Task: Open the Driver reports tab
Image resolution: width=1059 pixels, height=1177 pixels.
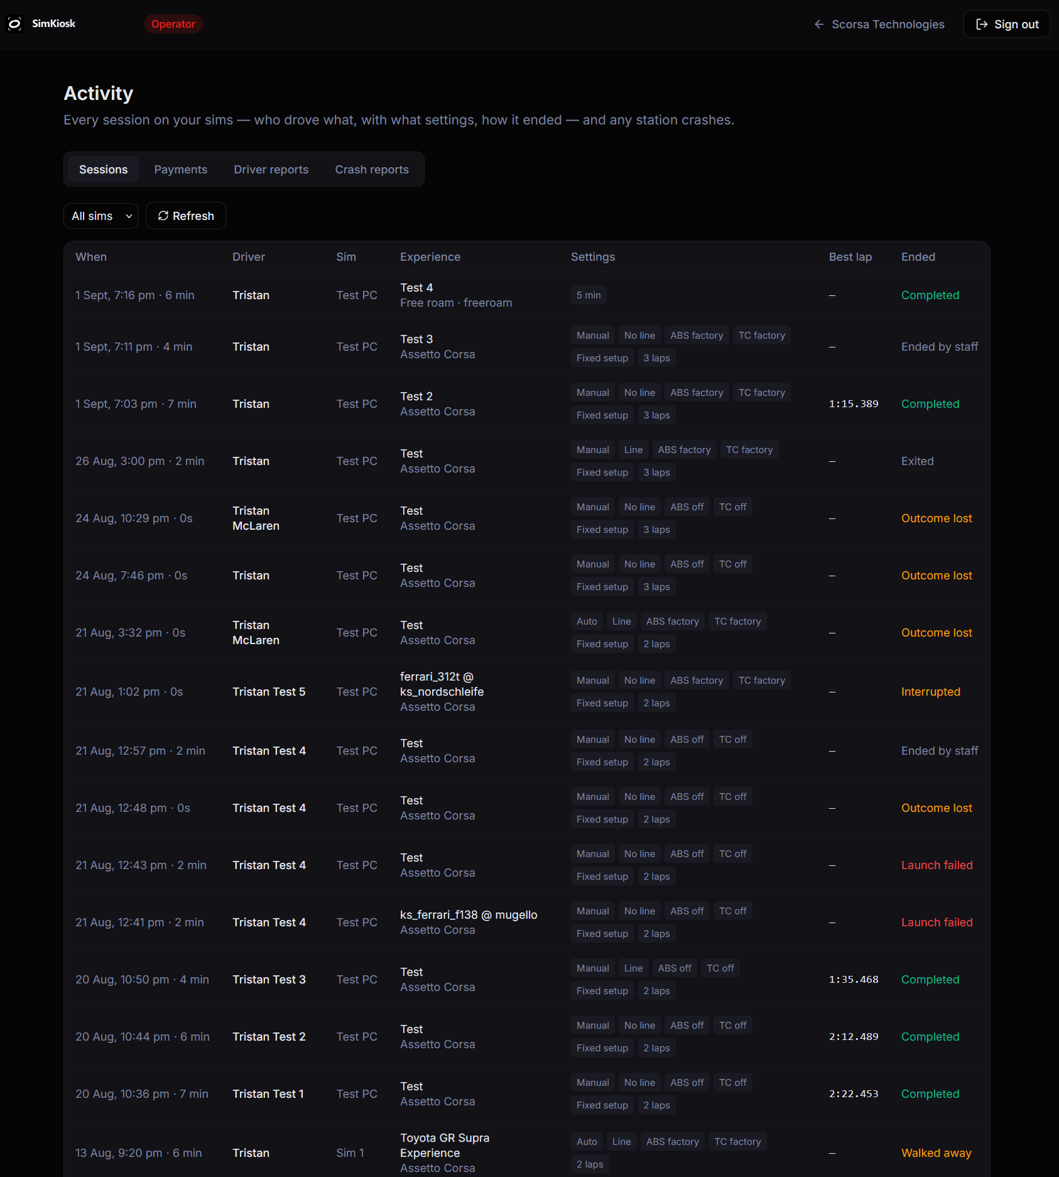Action: (x=271, y=170)
